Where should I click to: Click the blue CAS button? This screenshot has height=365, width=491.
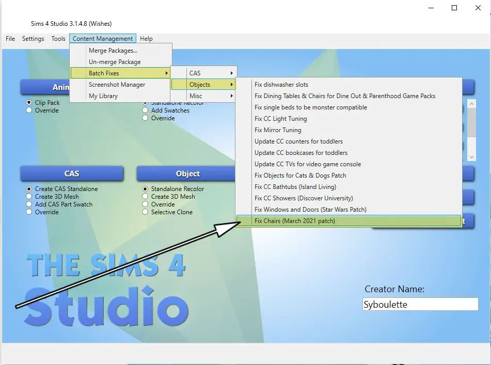[72, 174]
